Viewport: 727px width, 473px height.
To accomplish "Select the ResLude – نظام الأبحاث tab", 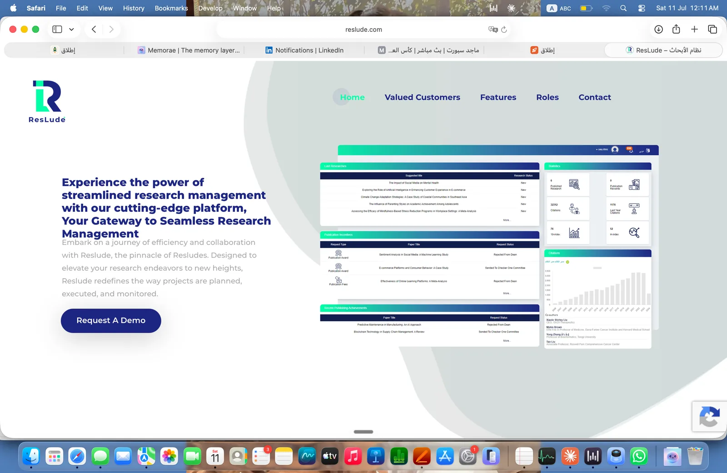I will point(663,50).
